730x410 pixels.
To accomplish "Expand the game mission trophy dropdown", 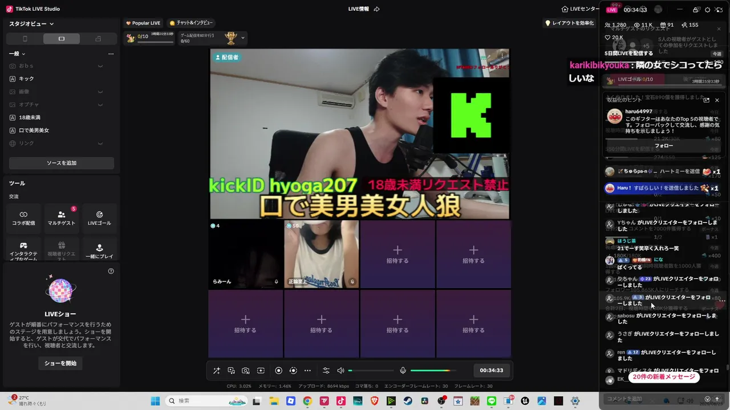I will [244, 38].
